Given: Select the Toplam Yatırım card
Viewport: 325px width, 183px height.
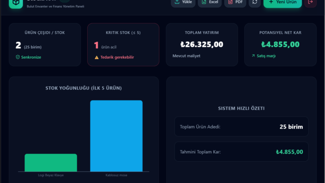Looking at the screenshot, I should click(x=201, y=45).
